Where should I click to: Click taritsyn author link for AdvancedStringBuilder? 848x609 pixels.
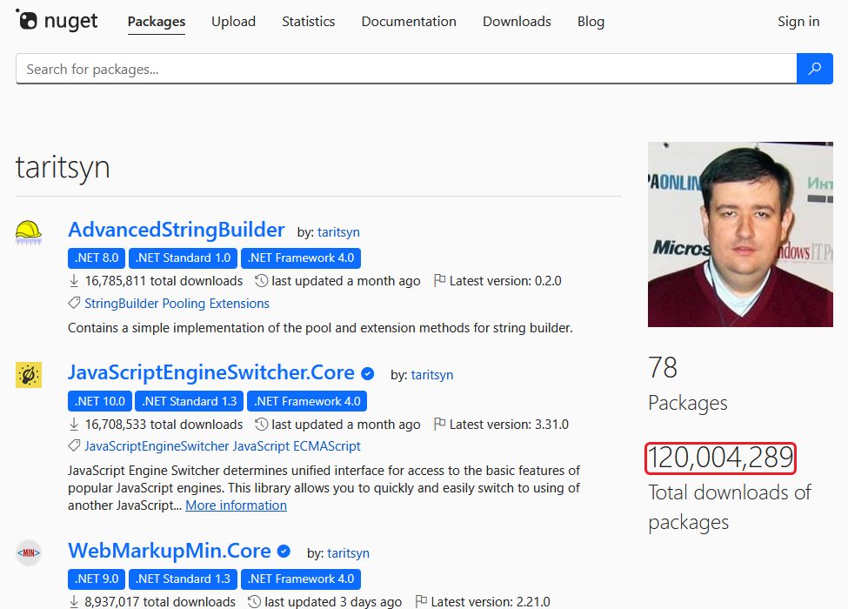[338, 232]
